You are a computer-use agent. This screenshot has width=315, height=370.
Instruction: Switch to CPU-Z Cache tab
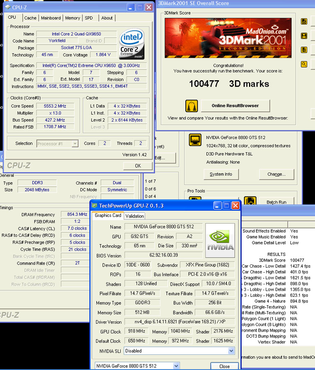coord(30,18)
